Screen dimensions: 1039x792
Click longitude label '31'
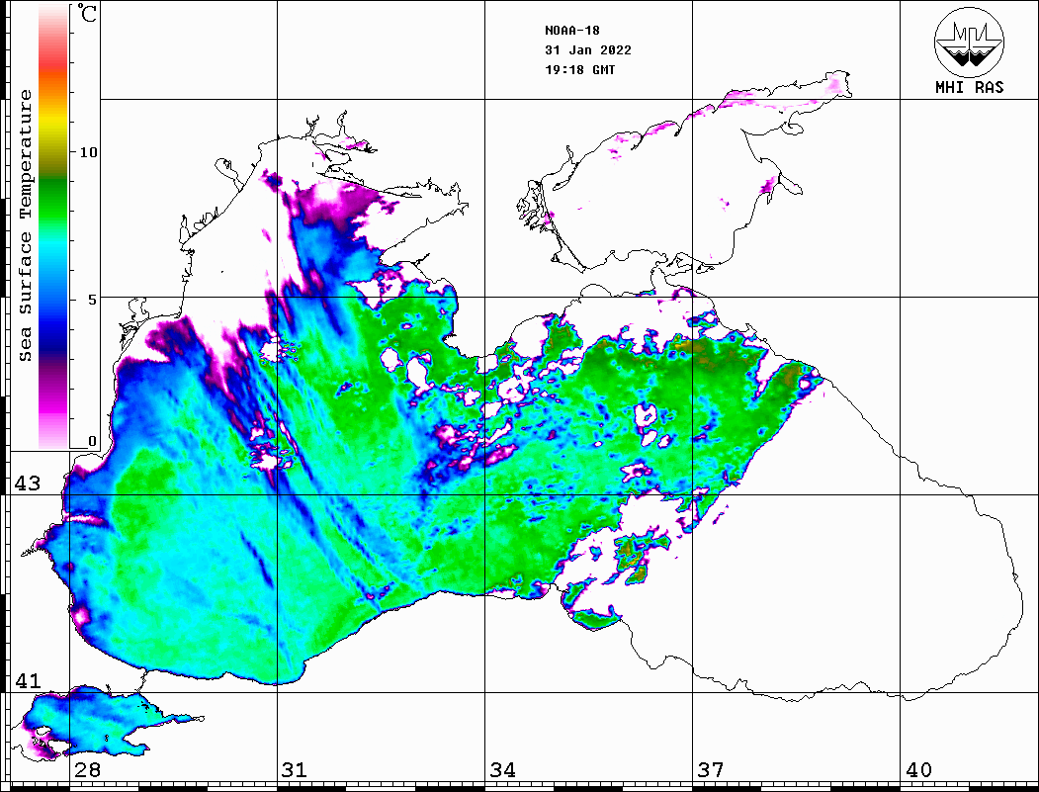(x=295, y=770)
